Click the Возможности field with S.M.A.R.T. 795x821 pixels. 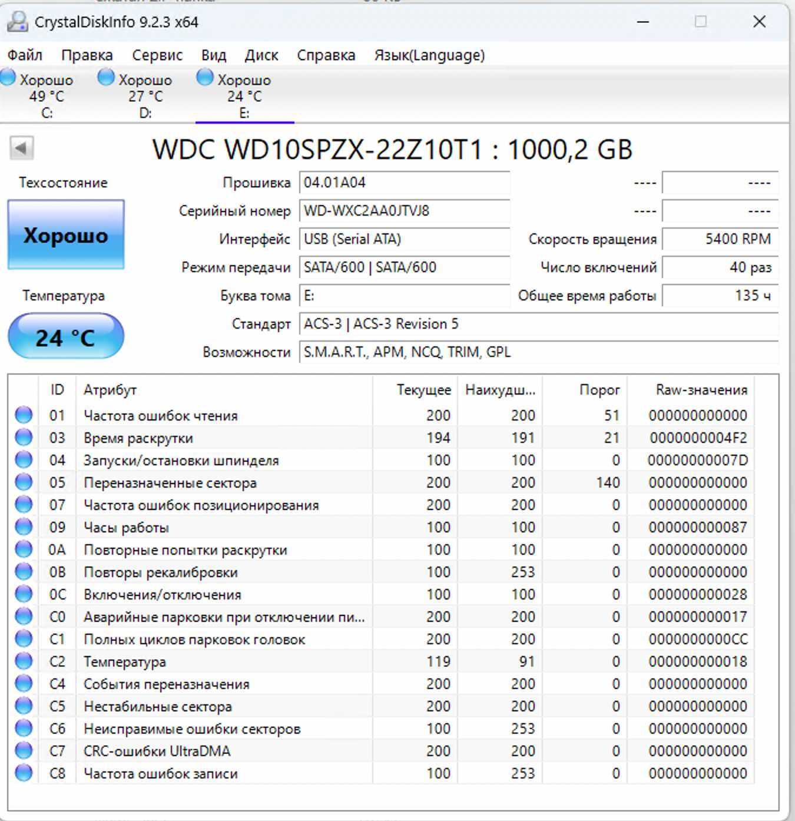tap(539, 352)
